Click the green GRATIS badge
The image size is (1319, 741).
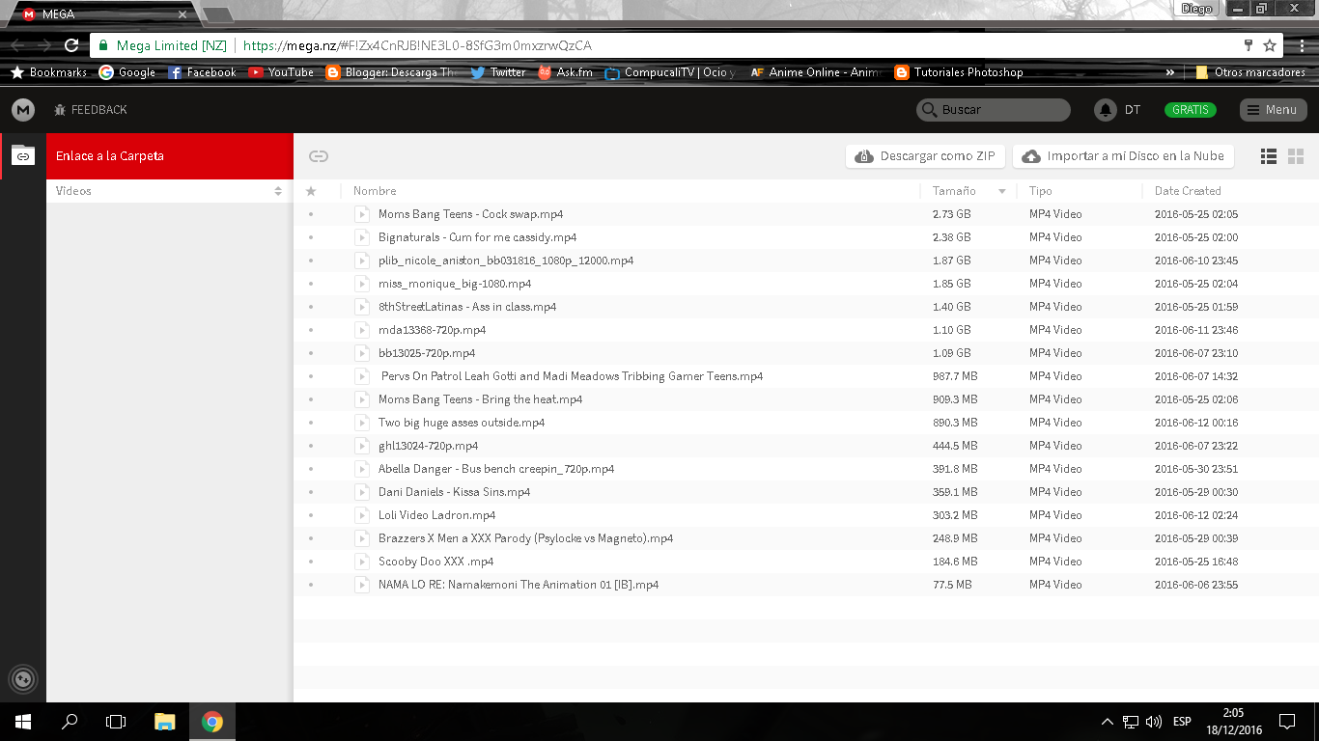pos(1191,110)
